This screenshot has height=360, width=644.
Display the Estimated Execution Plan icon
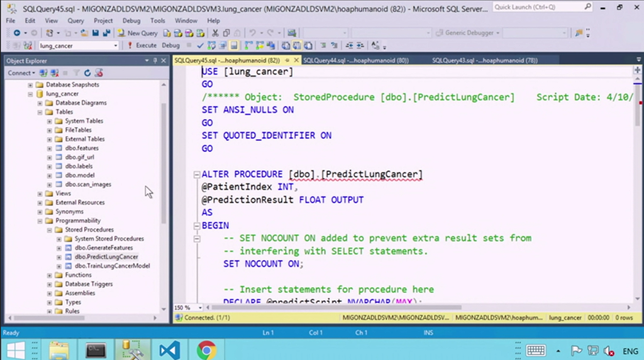coord(211,46)
